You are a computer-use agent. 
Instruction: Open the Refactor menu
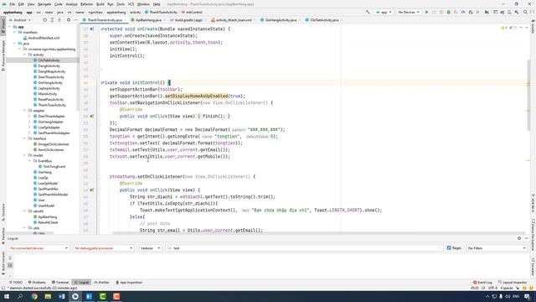click(87, 4)
